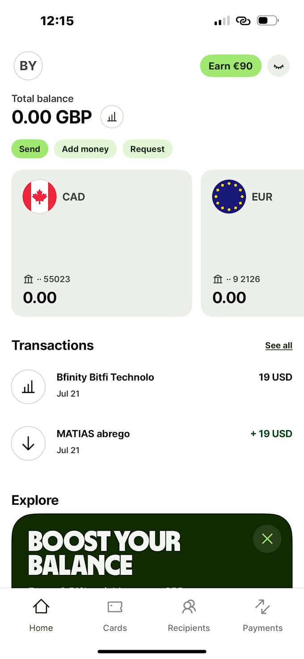Hide balances using the closed-eye toggle
This screenshot has width=304, height=659.
(x=278, y=66)
